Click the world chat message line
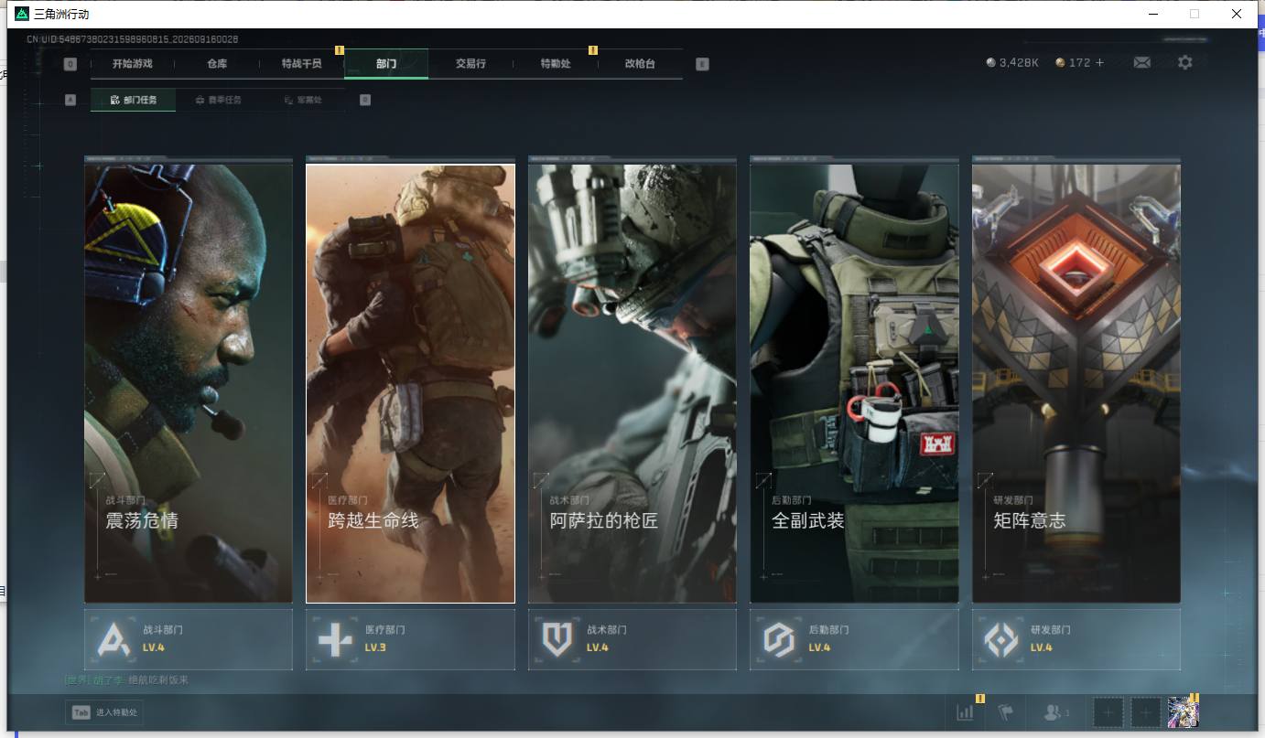The height and width of the screenshot is (738, 1265). pos(126,680)
